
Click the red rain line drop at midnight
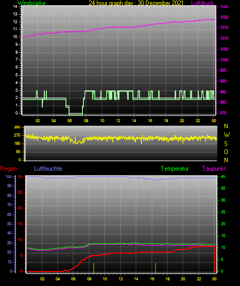(214, 259)
